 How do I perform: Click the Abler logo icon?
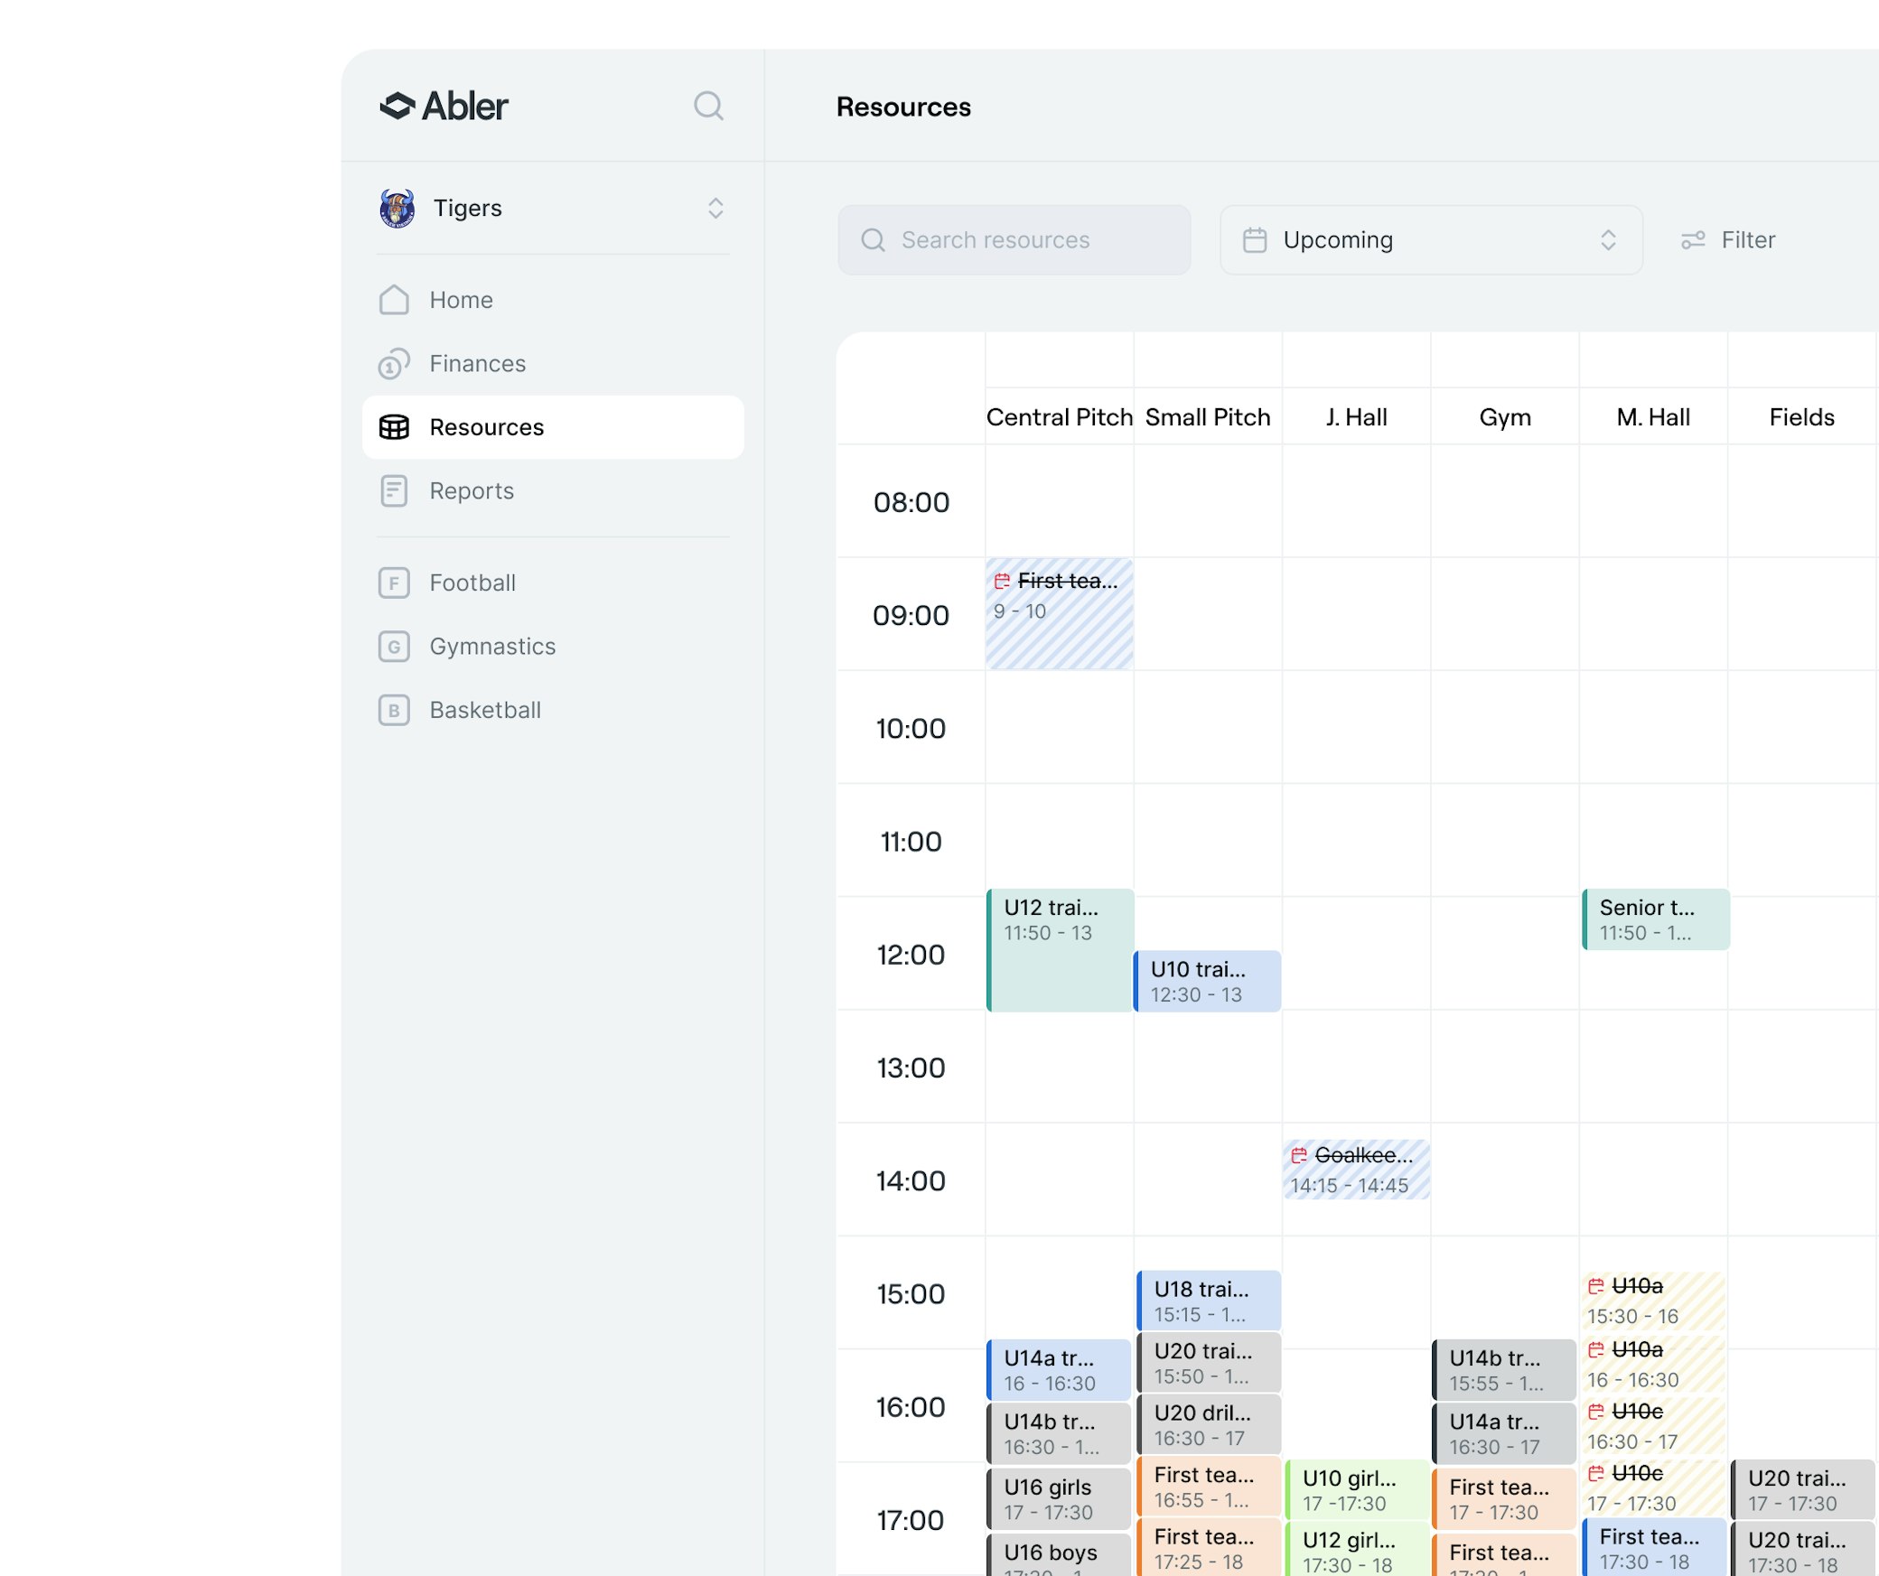click(397, 106)
